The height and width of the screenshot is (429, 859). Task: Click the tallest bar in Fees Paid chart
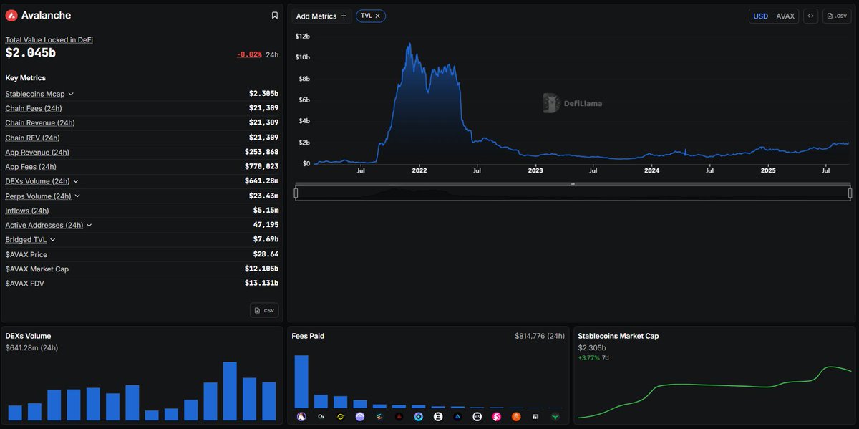[x=301, y=382]
